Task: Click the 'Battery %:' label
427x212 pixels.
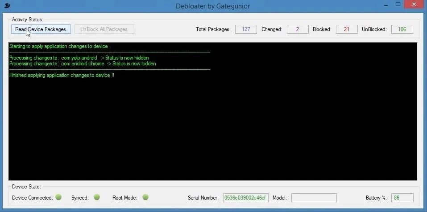Action: tap(376, 198)
